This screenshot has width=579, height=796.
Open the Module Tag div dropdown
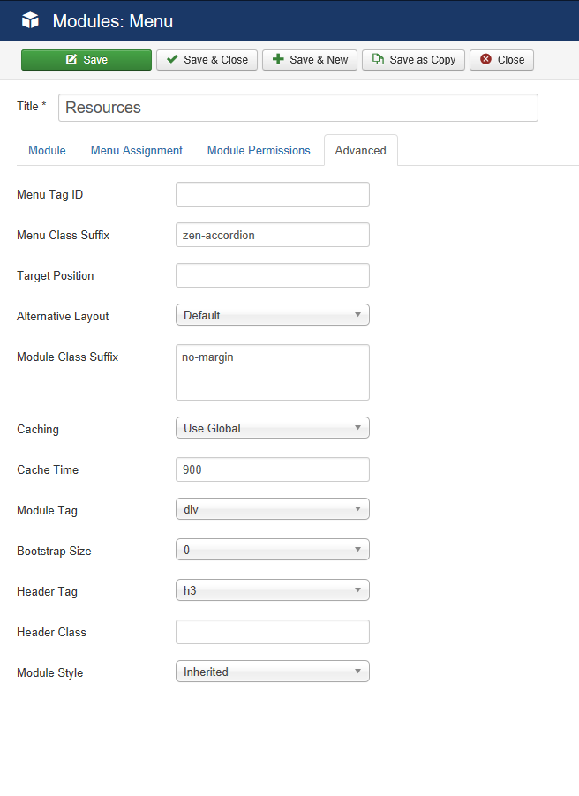(x=273, y=509)
